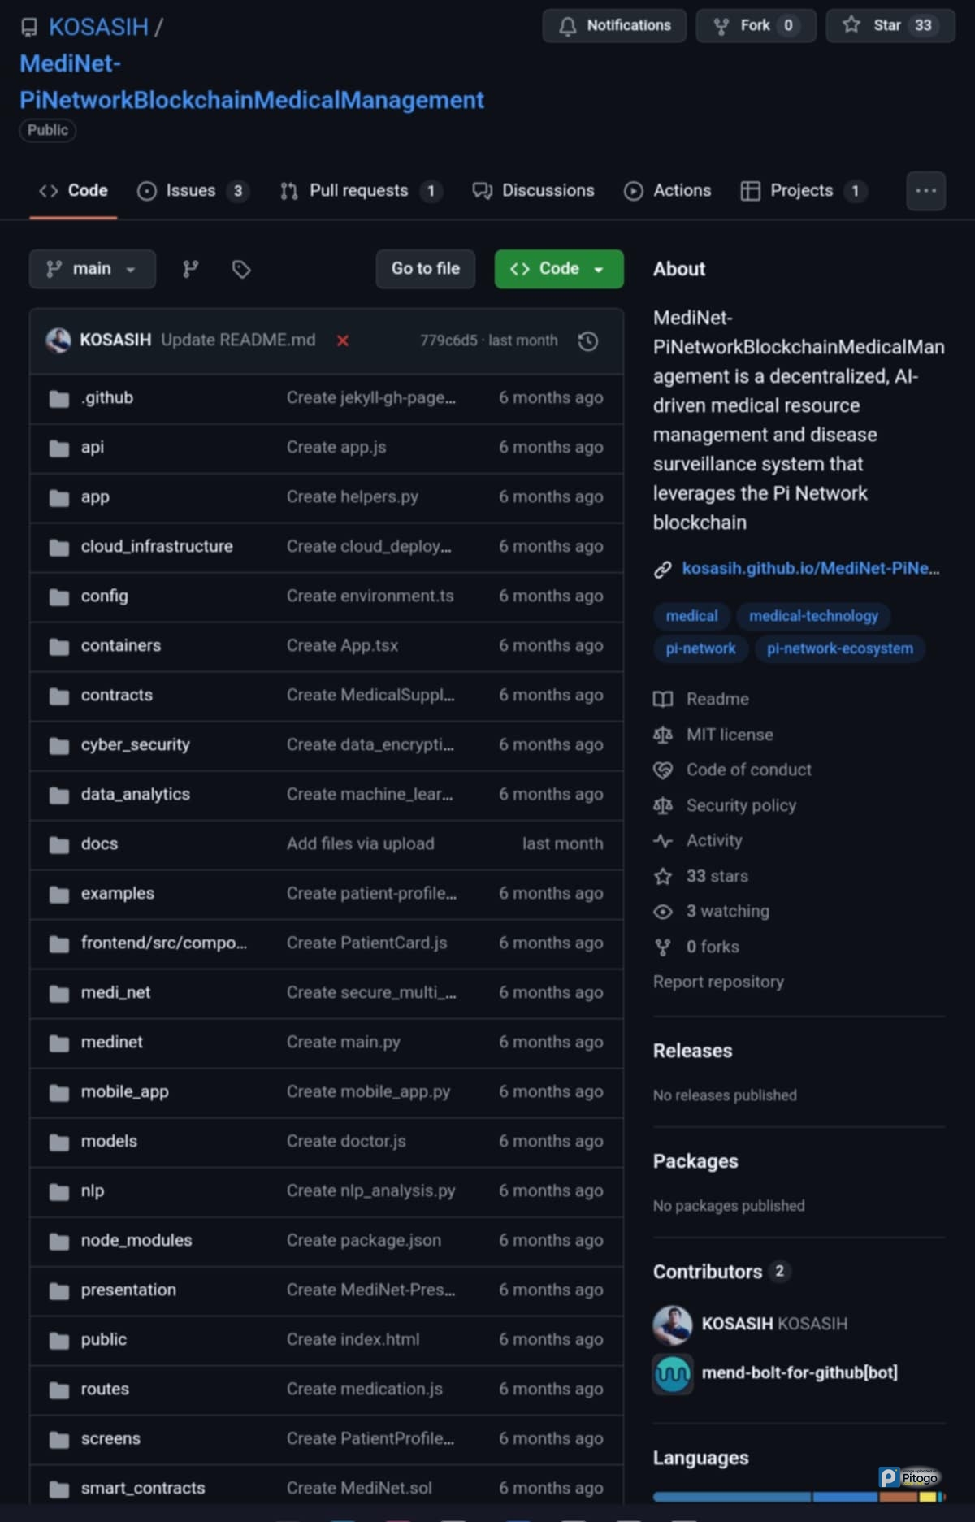Image resolution: width=975 pixels, height=1522 pixels.
Task: View commit history clock icon
Action: pyautogui.click(x=588, y=340)
